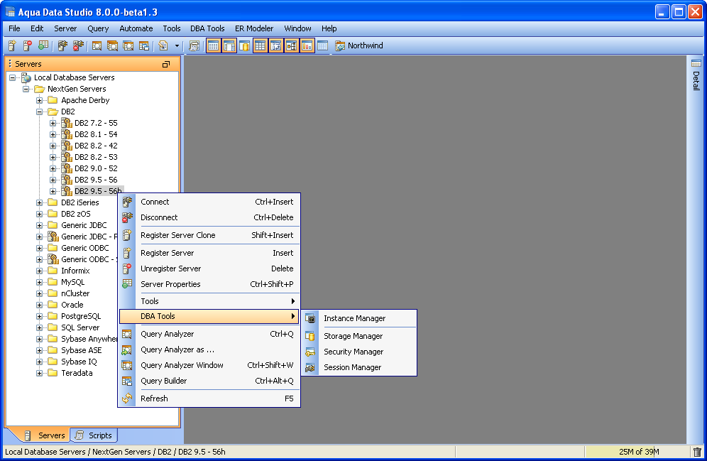
Task: Open Server Properties from toolbar icon
Action: click(x=43, y=45)
